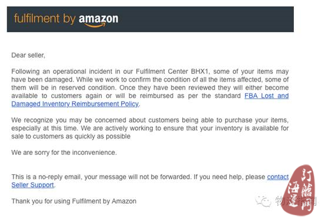The height and width of the screenshot is (217, 328).
Task: Open the "Seller Support" link
Action: pyautogui.click(x=33, y=185)
